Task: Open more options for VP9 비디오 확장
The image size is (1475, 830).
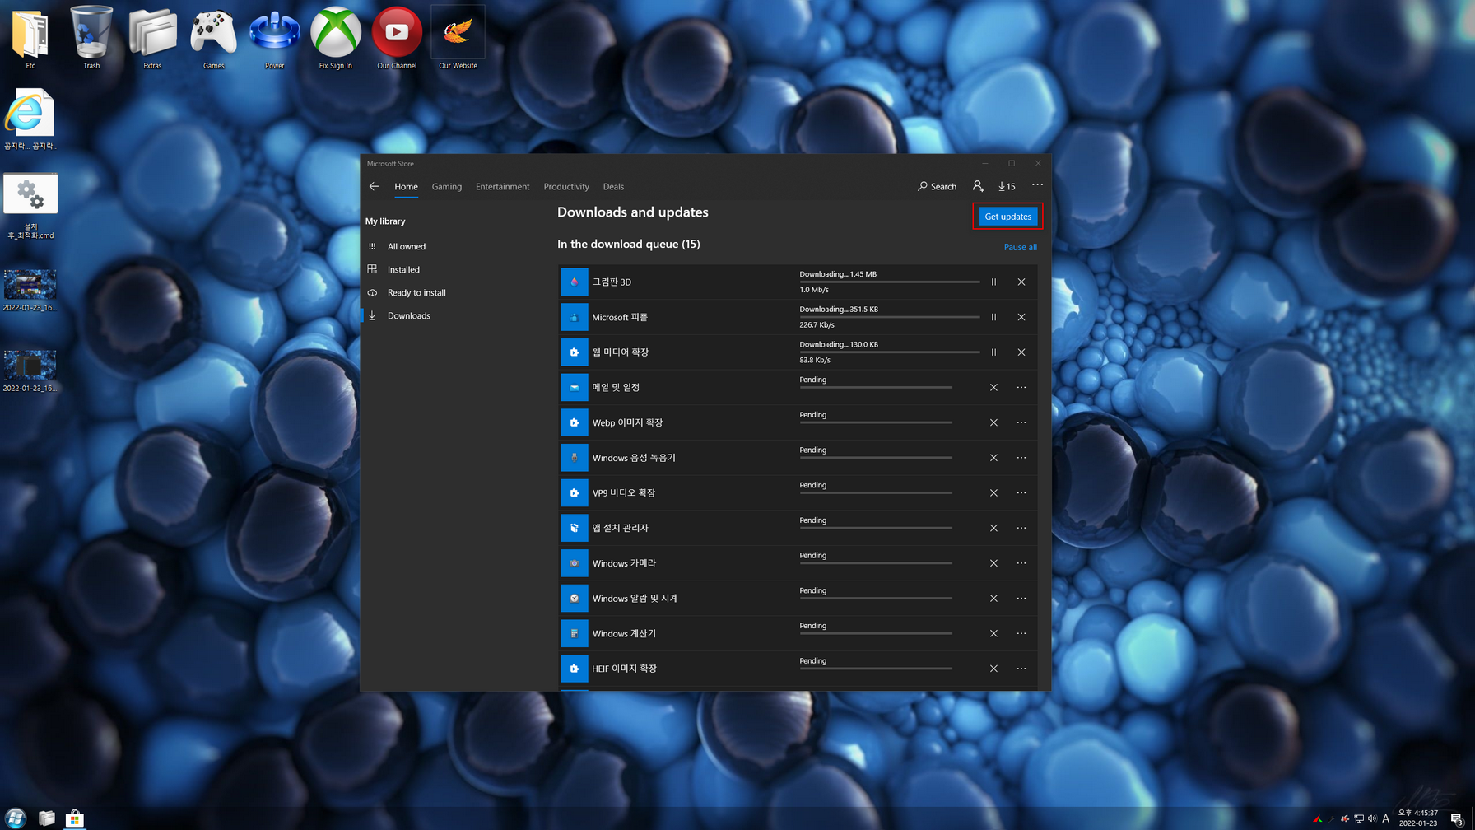Action: pyautogui.click(x=1021, y=492)
